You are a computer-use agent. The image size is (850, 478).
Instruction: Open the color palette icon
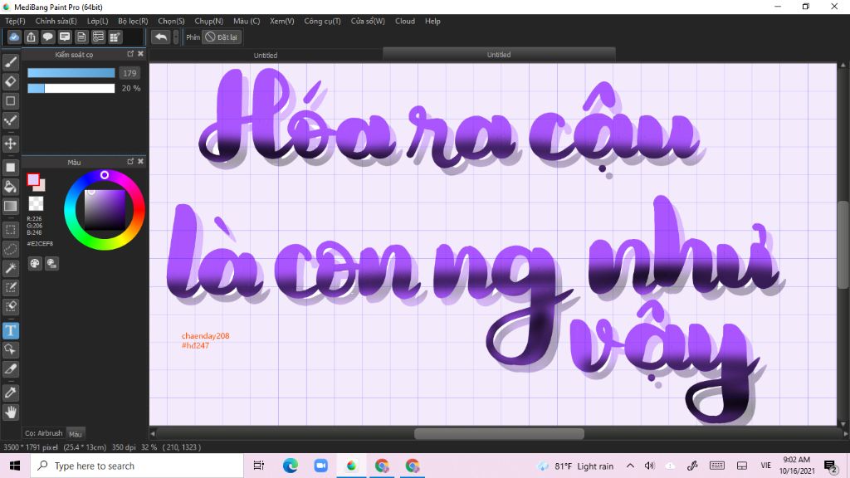35,263
